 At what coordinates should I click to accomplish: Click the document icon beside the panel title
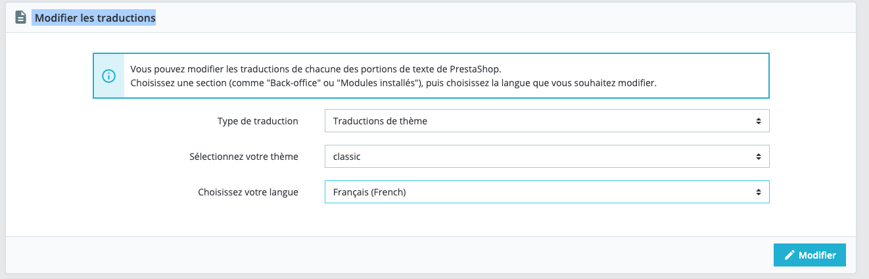click(20, 18)
